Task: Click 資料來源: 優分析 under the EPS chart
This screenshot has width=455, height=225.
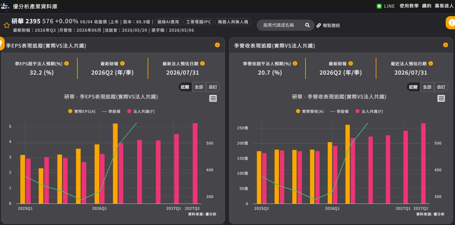Action: (x=202, y=214)
